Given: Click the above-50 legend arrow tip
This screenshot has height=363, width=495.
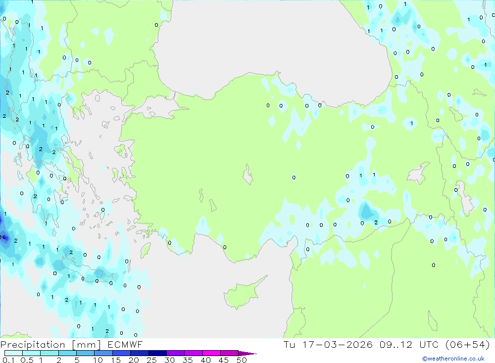Looking at the screenshot, I should coord(247,354).
